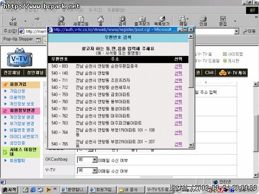Expand quick launch overflow chevron
Viewport: 259px width, 194px height.
[x=55, y=189]
